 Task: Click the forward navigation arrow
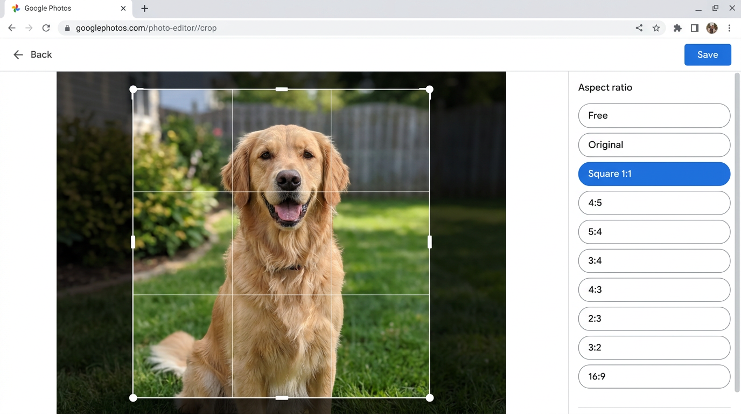pyautogui.click(x=29, y=27)
